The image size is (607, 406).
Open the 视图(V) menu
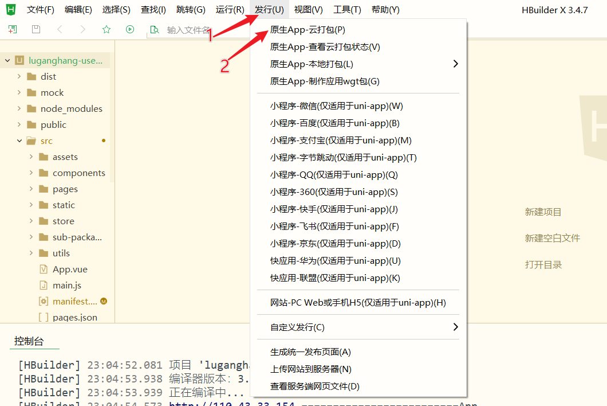pyautogui.click(x=308, y=10)
